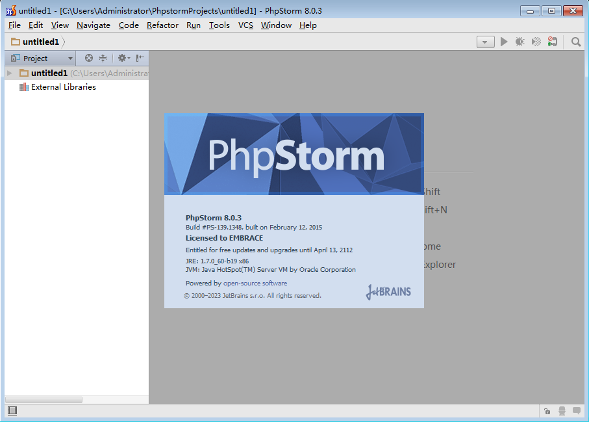This screenshot has height=422, width=589.
Task: Select the untitled1 project folder row
Action: click(77, 73)
